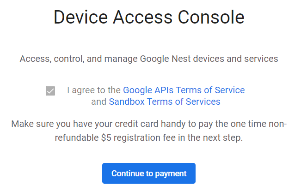301x192 pixels.
Task: Click the word "and" before Sandbox Terms
Action: 98,102
